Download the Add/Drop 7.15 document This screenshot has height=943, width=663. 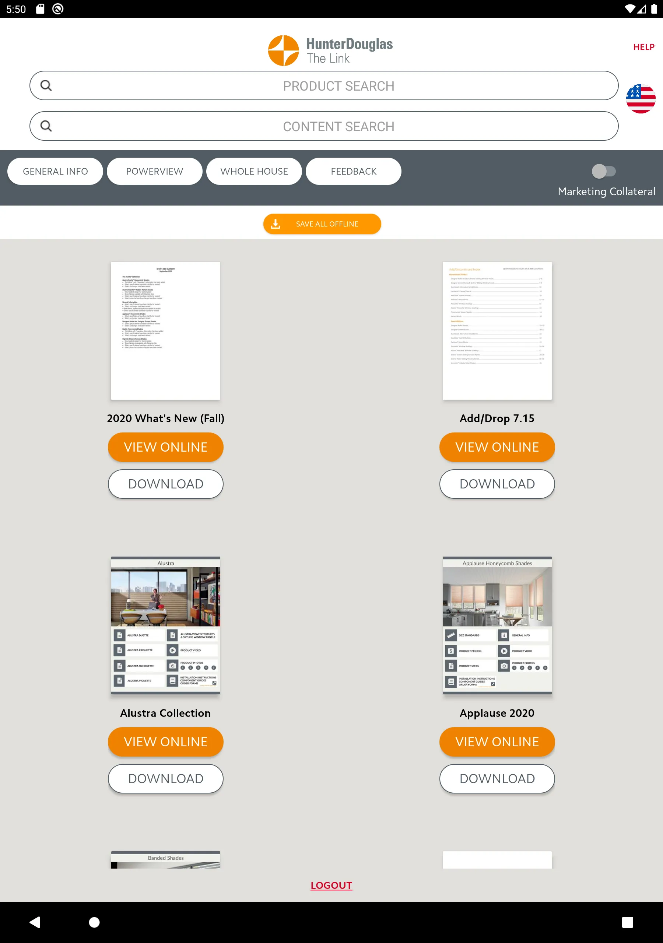pyautogui.click(x=497, y=484)
